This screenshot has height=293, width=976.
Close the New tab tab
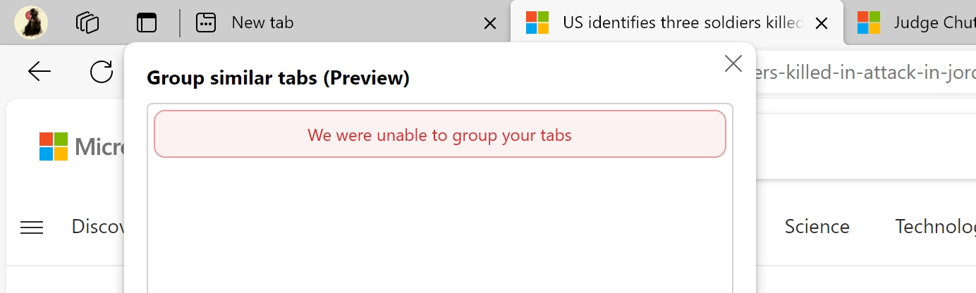click(x=489, y=23)
